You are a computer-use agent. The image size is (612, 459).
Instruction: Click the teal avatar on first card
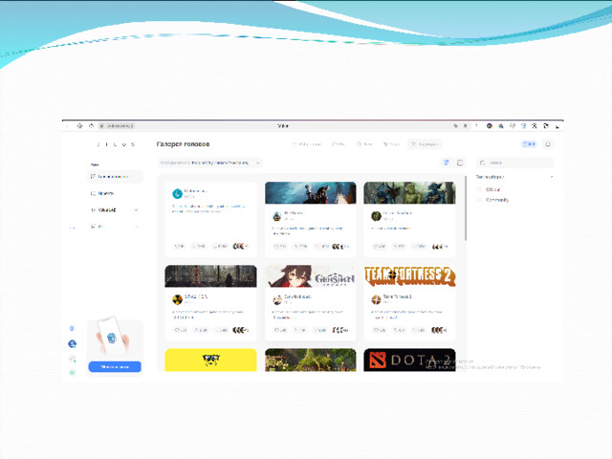[177, 193]
